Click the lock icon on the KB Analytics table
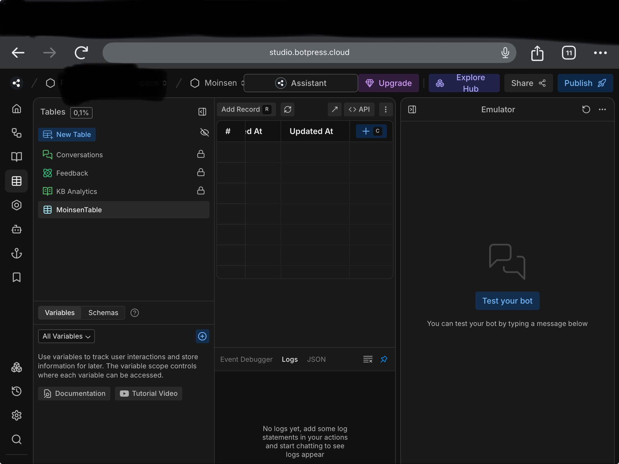 [201, 191]
